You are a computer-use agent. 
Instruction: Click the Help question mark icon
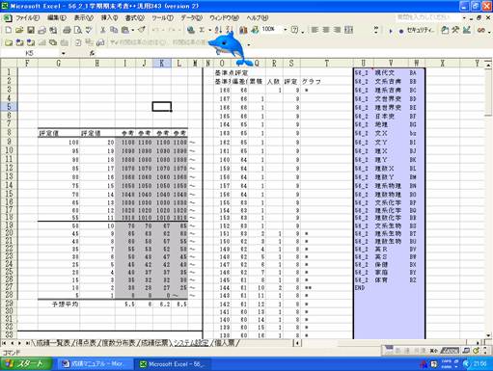pyautogui.click(x=294, y=30)
